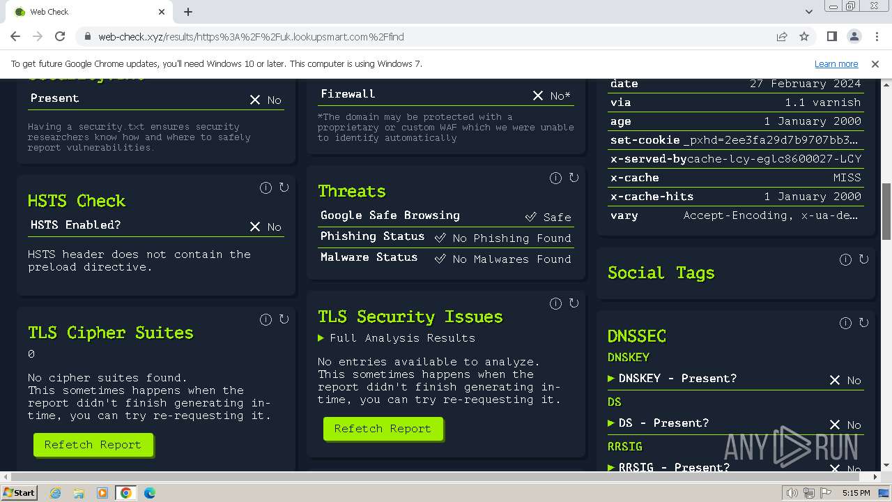Click the info icon on HSTS Check card
892x502 pixels.
(266, 188)
